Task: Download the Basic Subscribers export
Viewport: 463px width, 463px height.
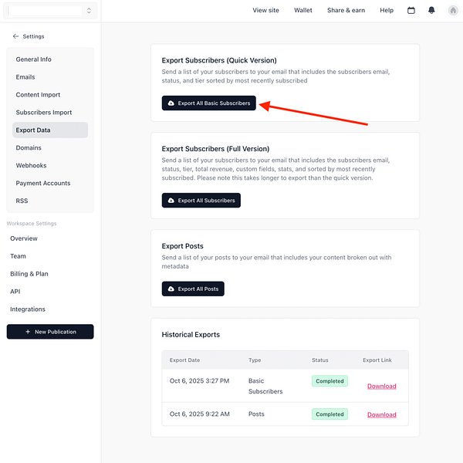Action: point(381,386)
